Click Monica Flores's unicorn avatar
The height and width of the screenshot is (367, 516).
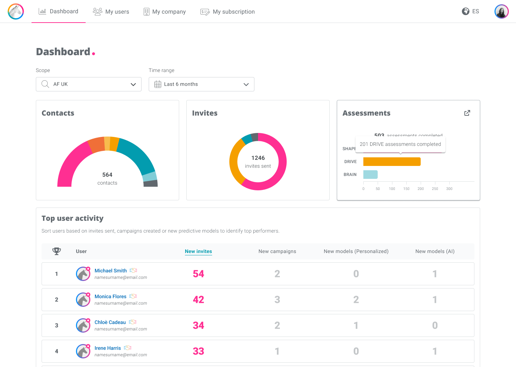(x=83, y=300)
